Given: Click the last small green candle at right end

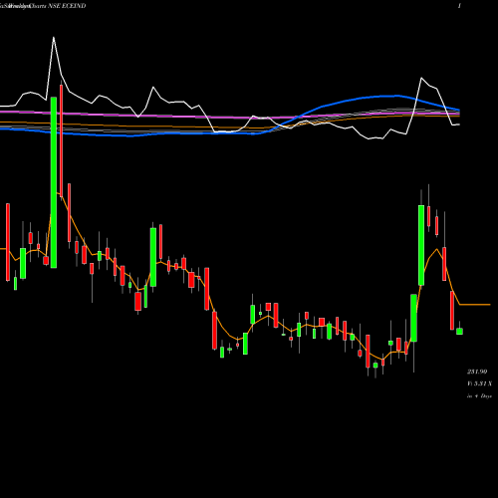Looking at the screenshot, I should tap(459, 331).
